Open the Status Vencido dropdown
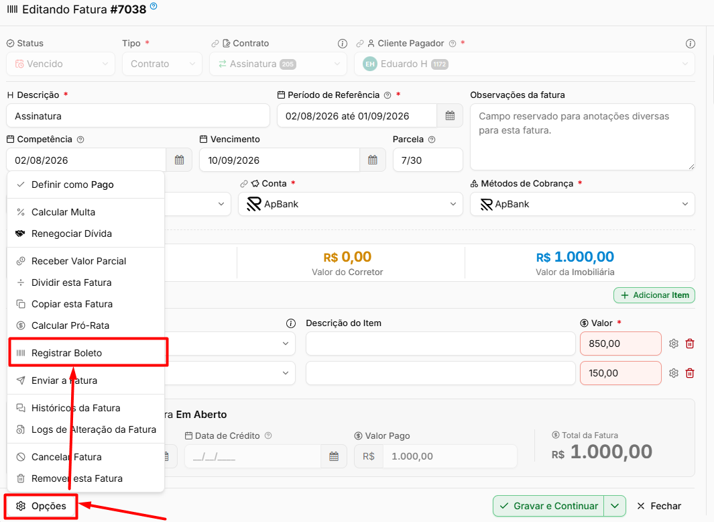The height and width of the screenshot is (522, 714). [x=60, y=64]
